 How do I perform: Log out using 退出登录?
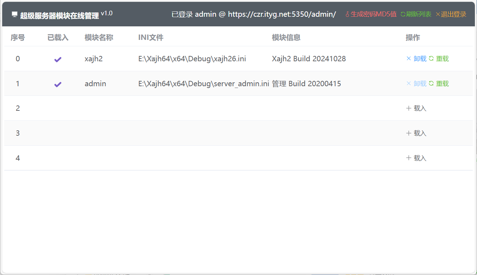pos(451,14)
